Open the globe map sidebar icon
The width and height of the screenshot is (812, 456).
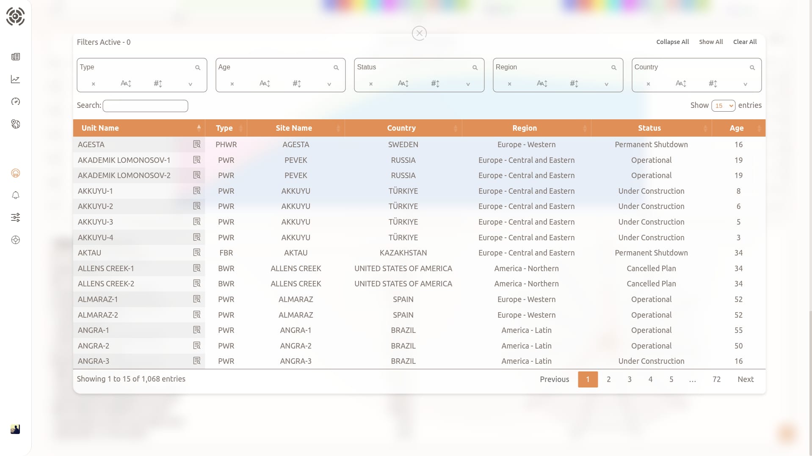point(16,124)
